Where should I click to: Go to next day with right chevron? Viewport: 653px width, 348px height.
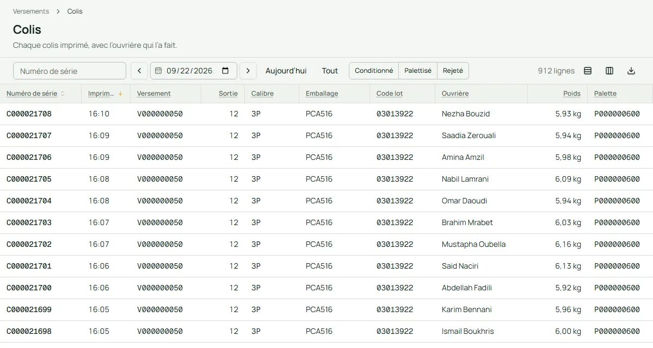pyautogui.click(x=248, y=71)
